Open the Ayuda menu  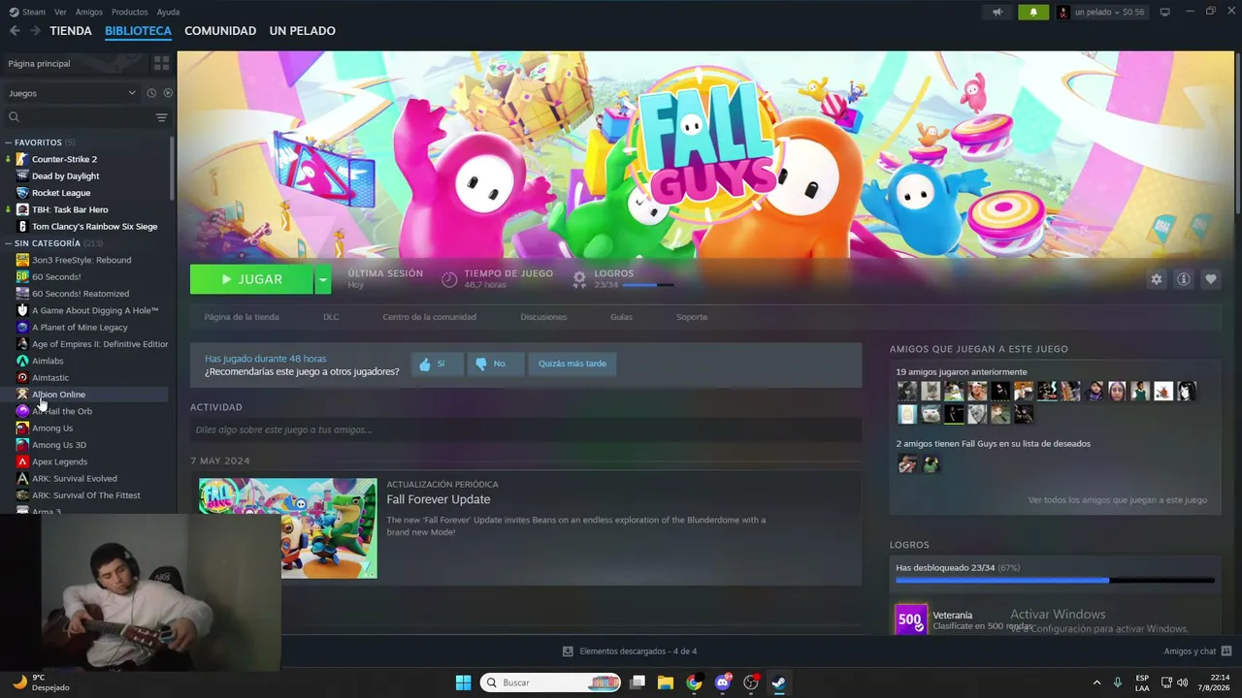pos(168,12)
